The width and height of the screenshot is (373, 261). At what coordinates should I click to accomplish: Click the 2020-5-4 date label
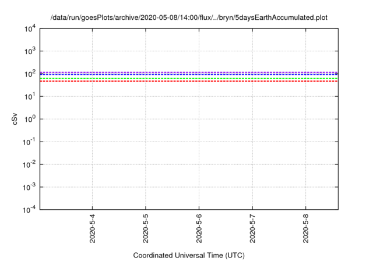pos(92,228)
